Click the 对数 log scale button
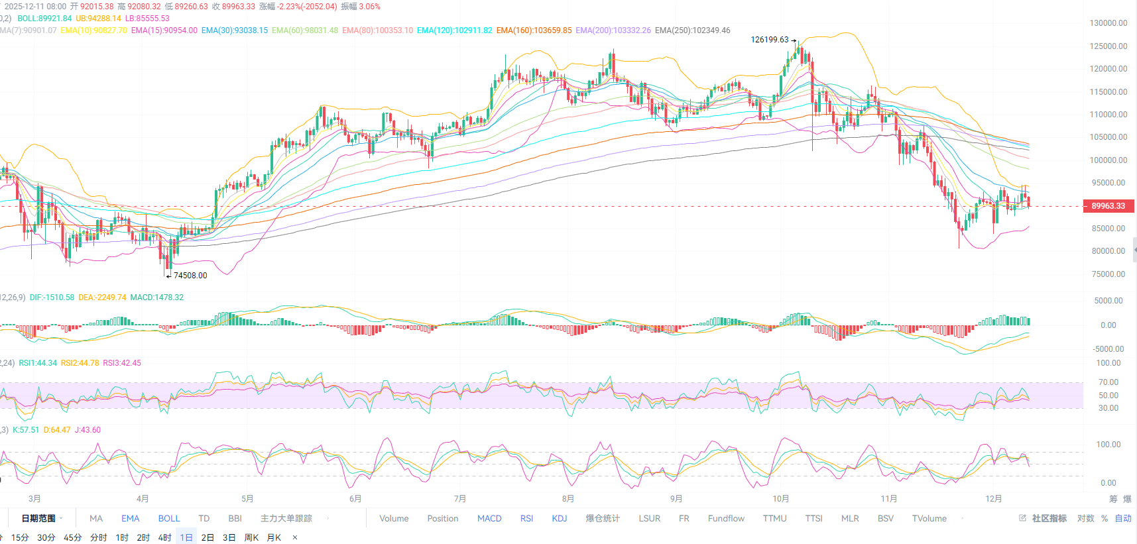This screenshot has height=544, width=1137. pyautogui.click(x=1085, y=518)
